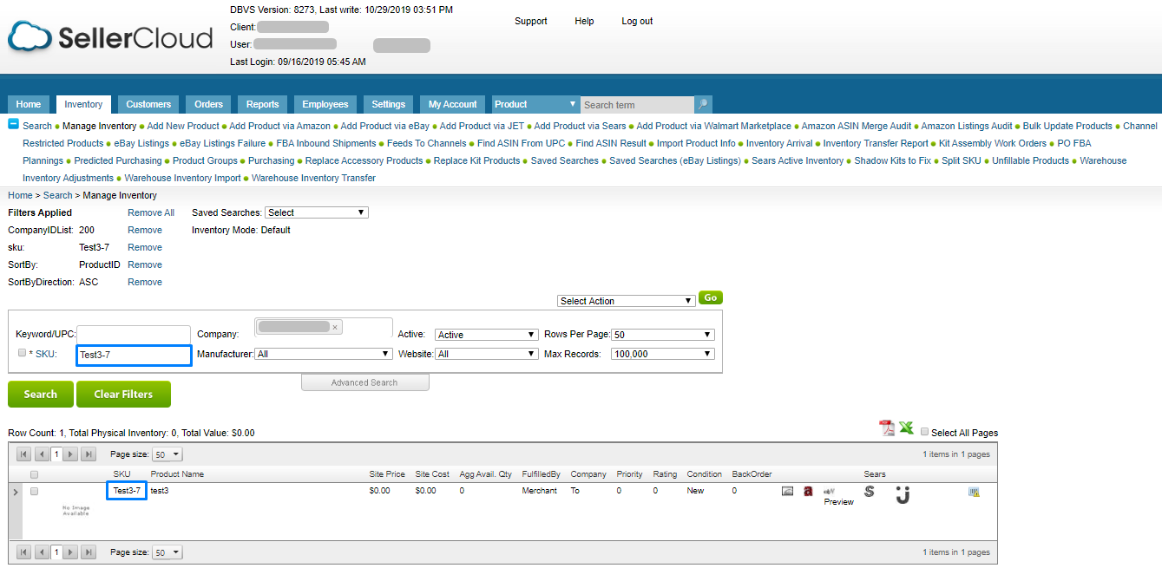Open the Saved Searches dropdown
This screenshot has height=568, width=1162.
pyautogui.click(x=317, y=212)
